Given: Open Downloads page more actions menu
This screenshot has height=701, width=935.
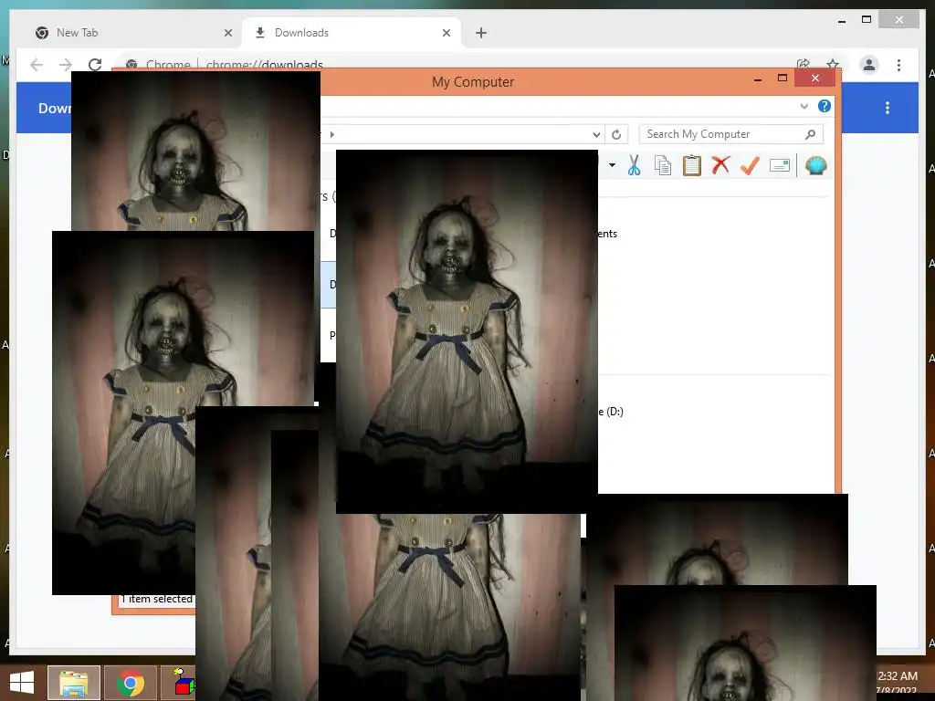Looking at the screenshot, I should tap(888, 108).
